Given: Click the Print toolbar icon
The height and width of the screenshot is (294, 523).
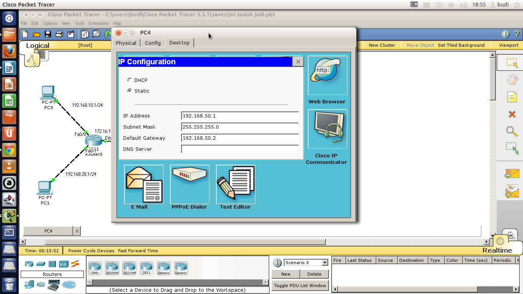Looking at the screenshot, I should pos(59,34).
